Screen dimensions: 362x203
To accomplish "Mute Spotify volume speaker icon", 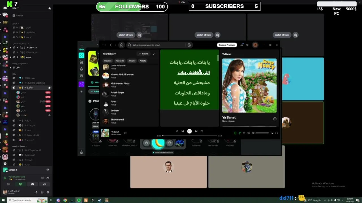I will (253, 133).
